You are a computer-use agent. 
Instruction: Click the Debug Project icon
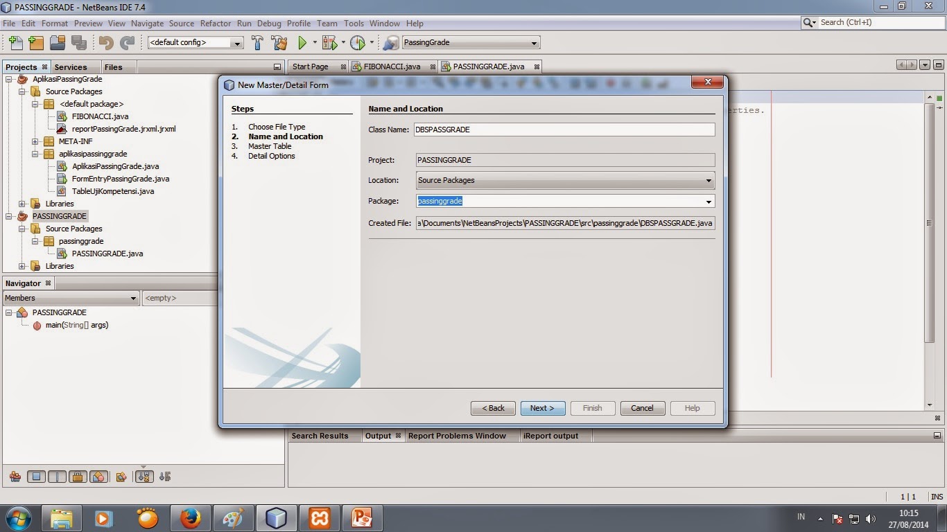point(329,43)
